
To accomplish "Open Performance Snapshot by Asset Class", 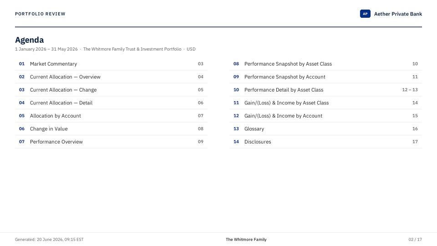I will tap(325, 64).
